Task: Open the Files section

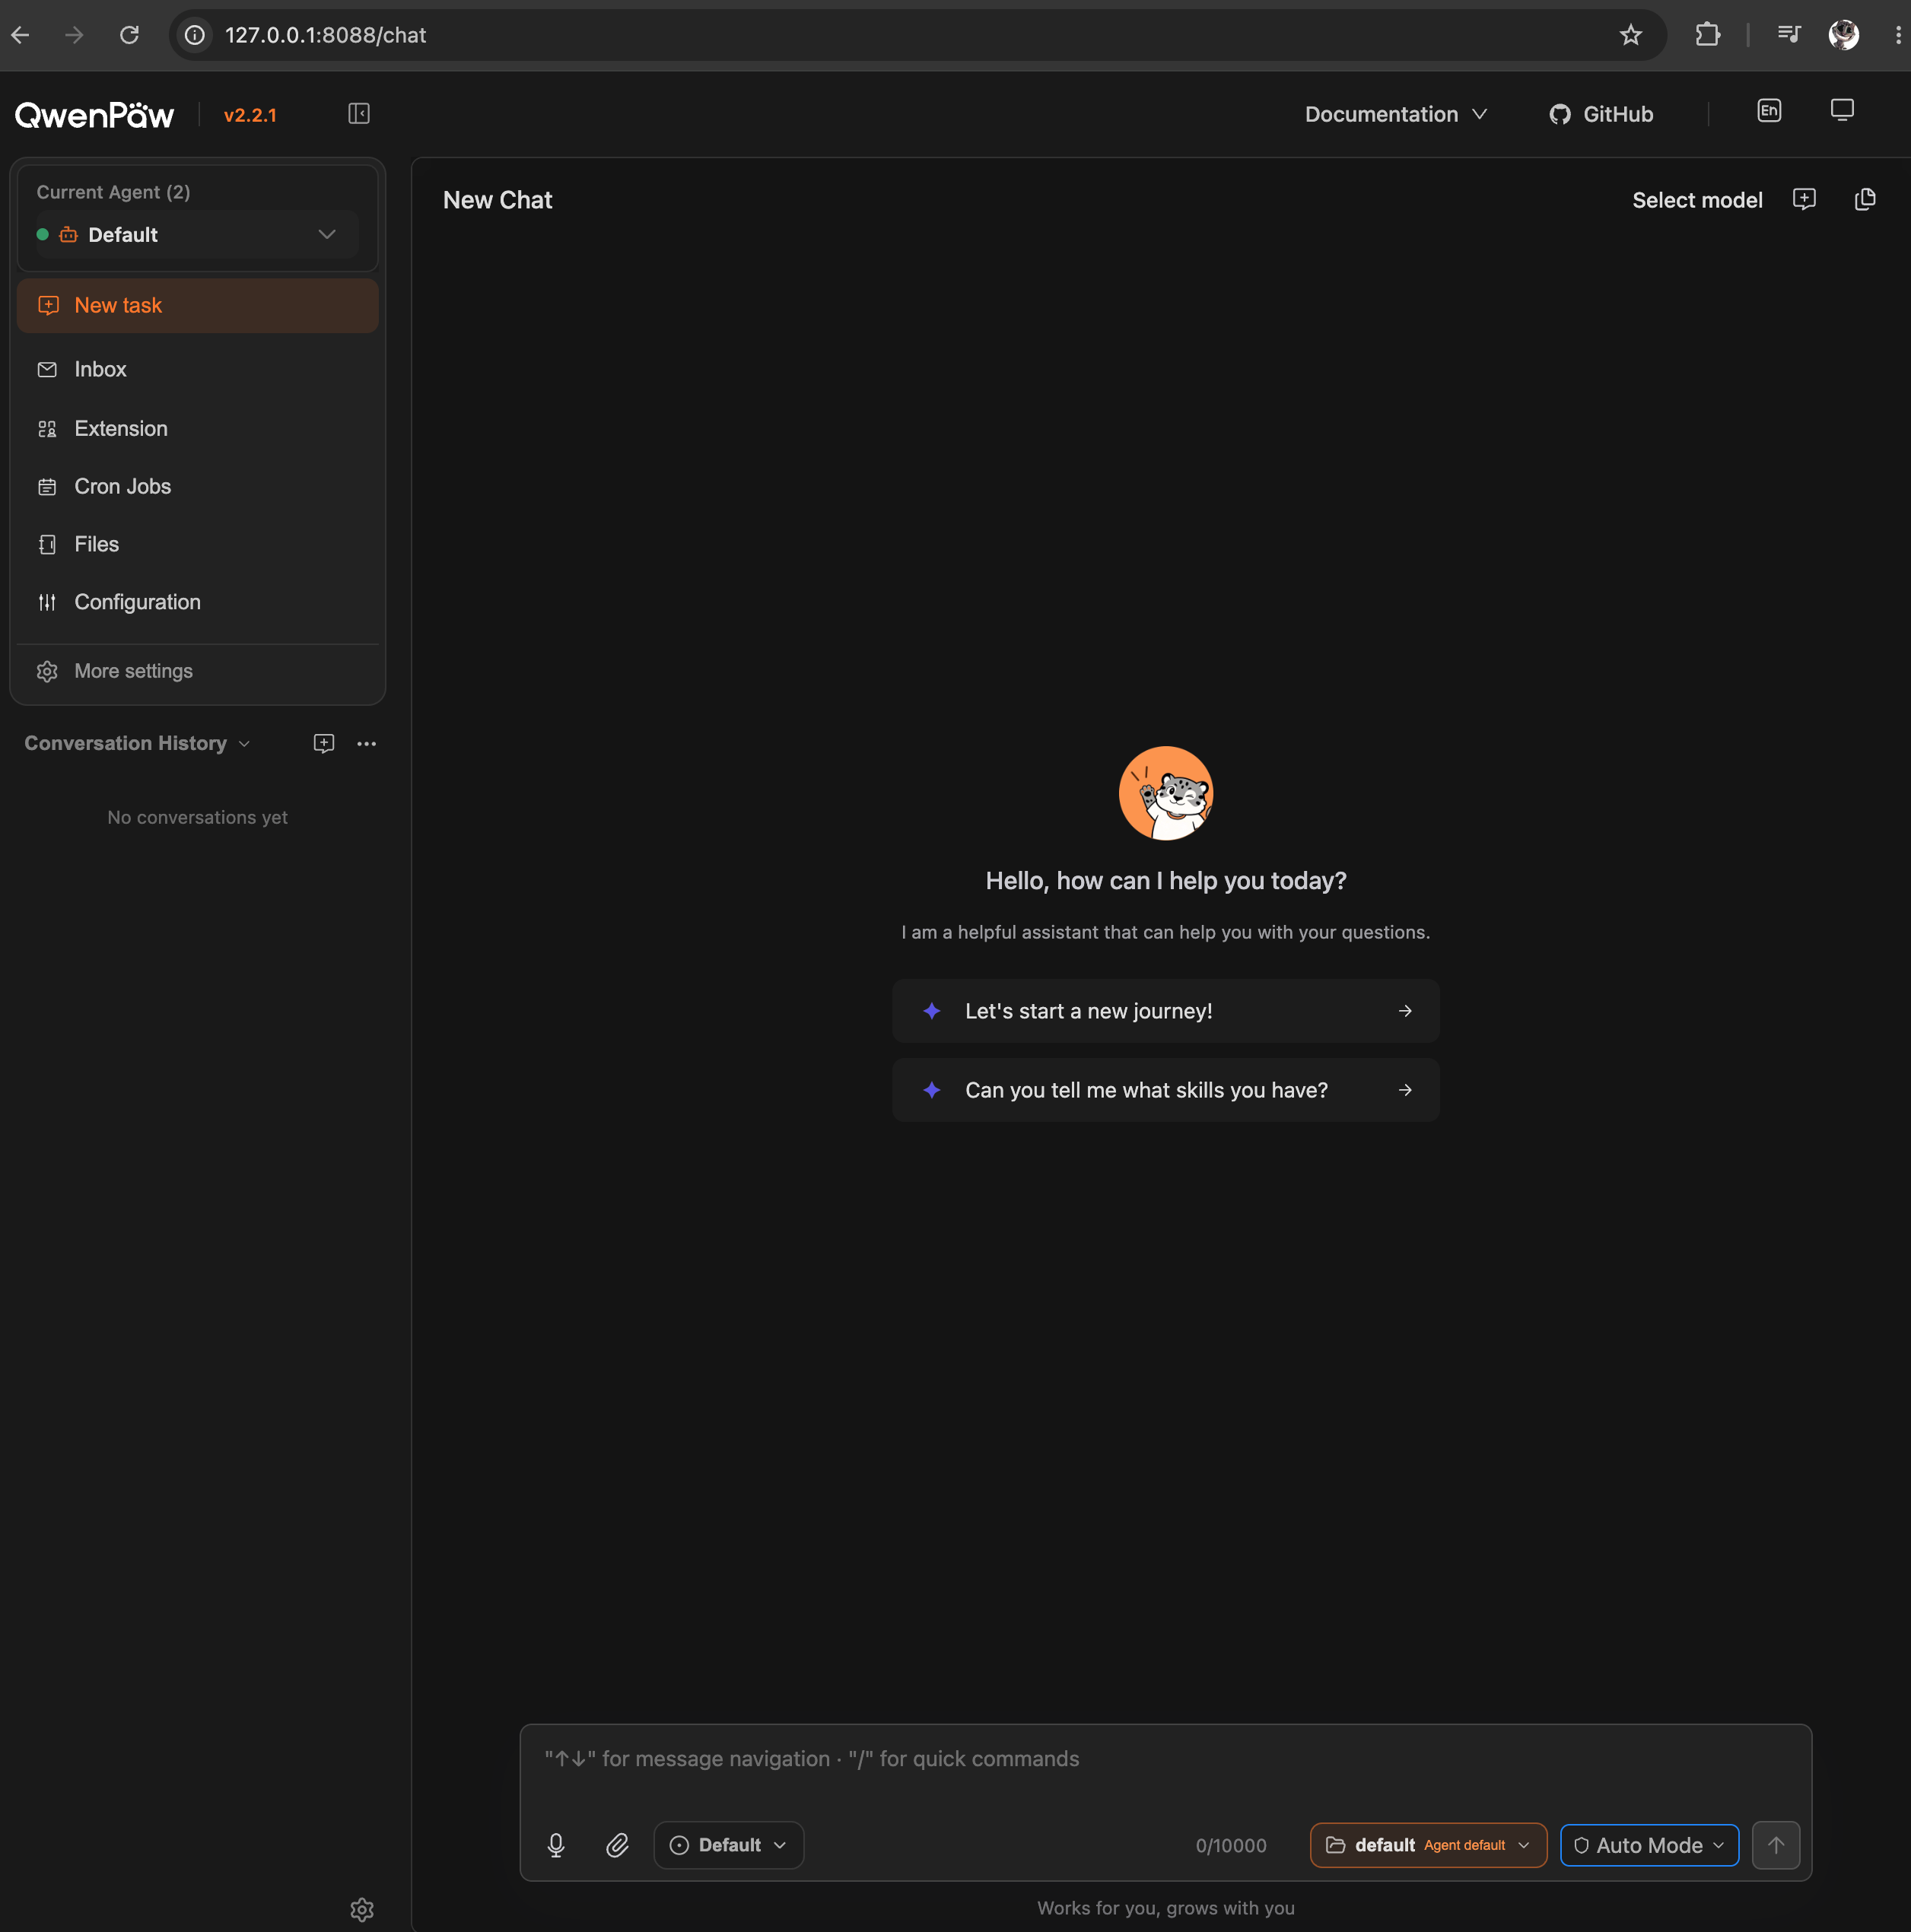Action: [198, 544]
